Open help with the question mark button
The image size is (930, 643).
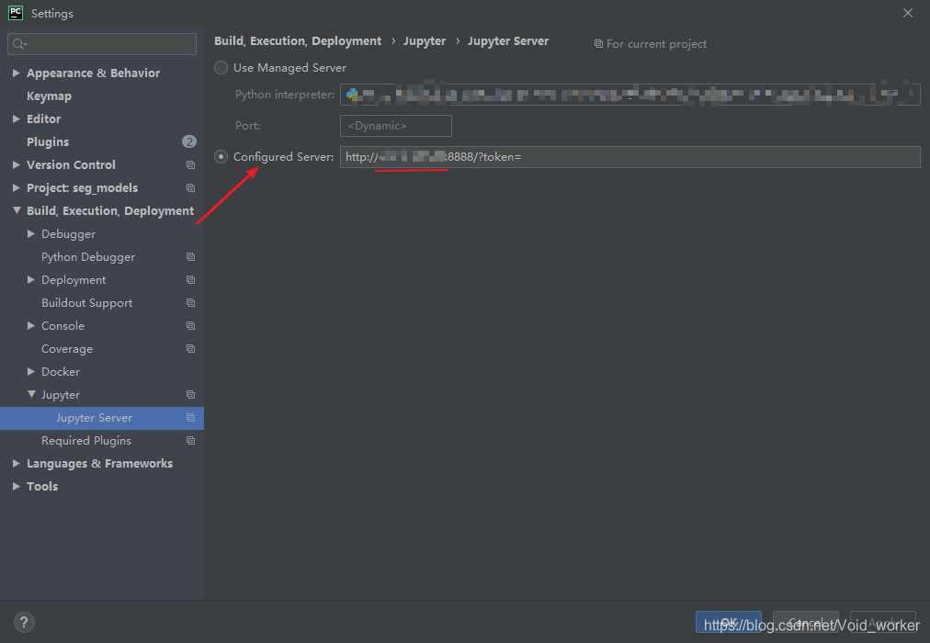pos(24,622)
